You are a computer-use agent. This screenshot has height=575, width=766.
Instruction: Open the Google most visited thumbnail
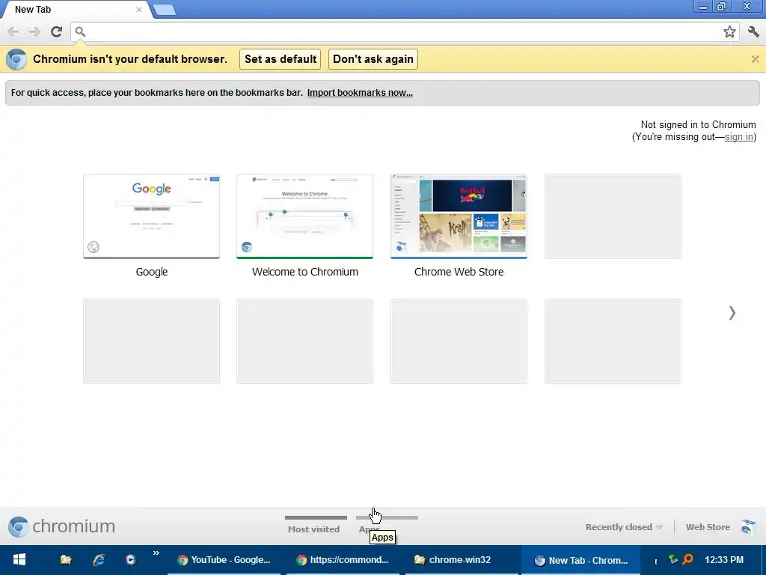point(151,216)
